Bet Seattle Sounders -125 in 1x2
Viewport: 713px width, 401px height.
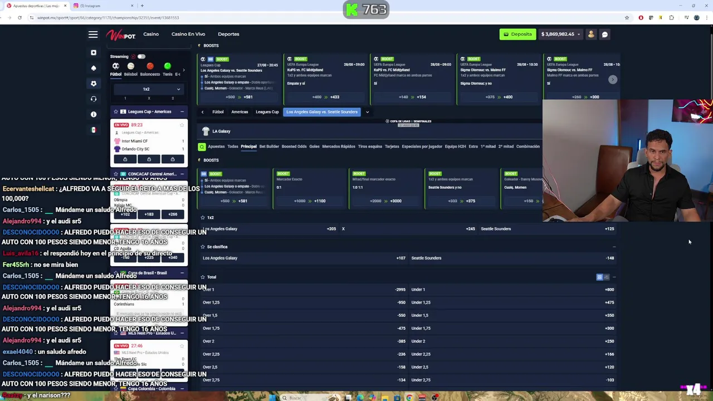tap(548, 229)
